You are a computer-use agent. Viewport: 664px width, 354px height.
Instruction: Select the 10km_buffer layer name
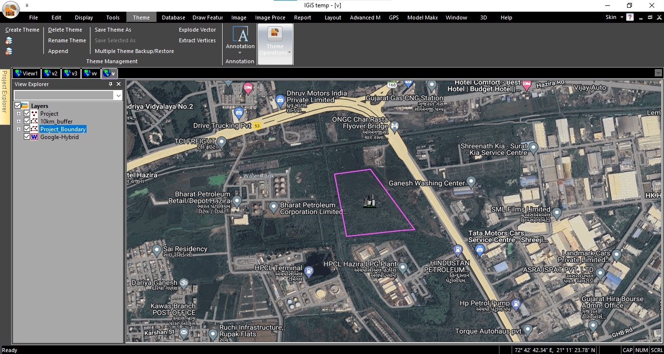(x=56, y=122)
